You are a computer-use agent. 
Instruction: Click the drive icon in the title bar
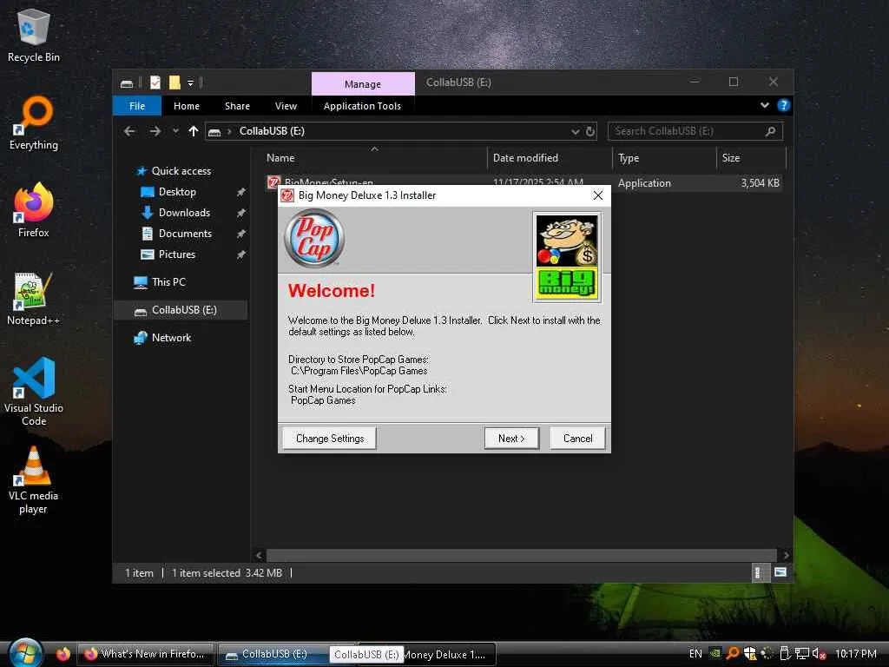click(127, 83)
